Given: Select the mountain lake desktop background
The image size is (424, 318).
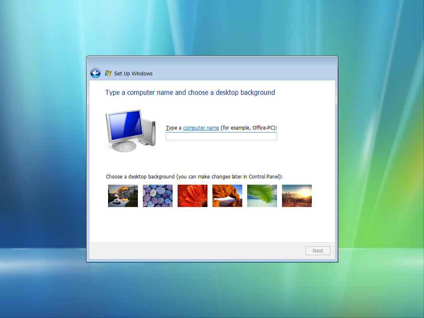Looking at the screenshot, I should [123, 196].
